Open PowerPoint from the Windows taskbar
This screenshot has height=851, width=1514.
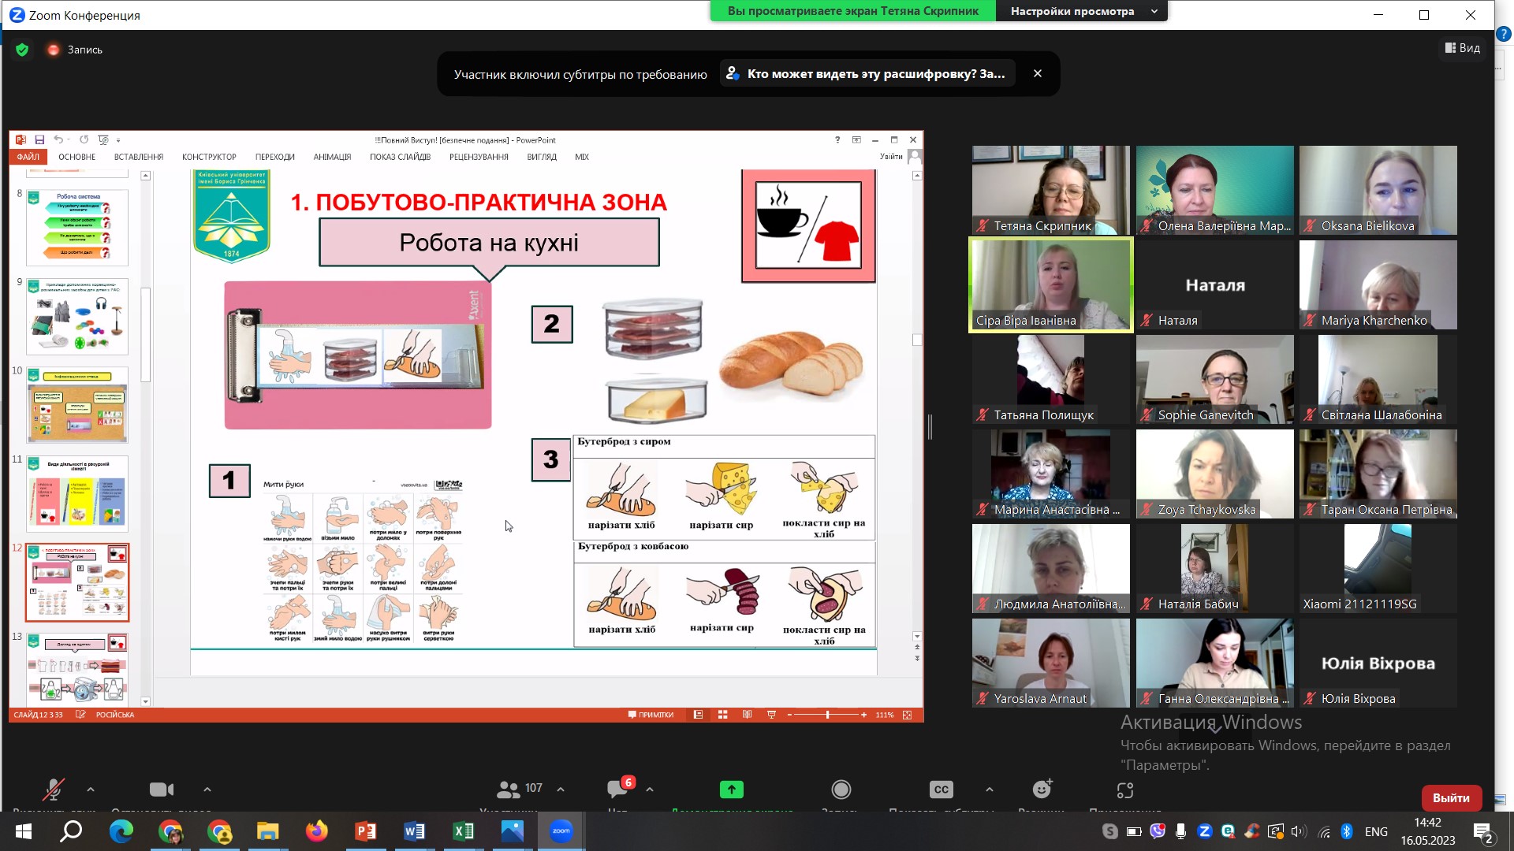366,831
